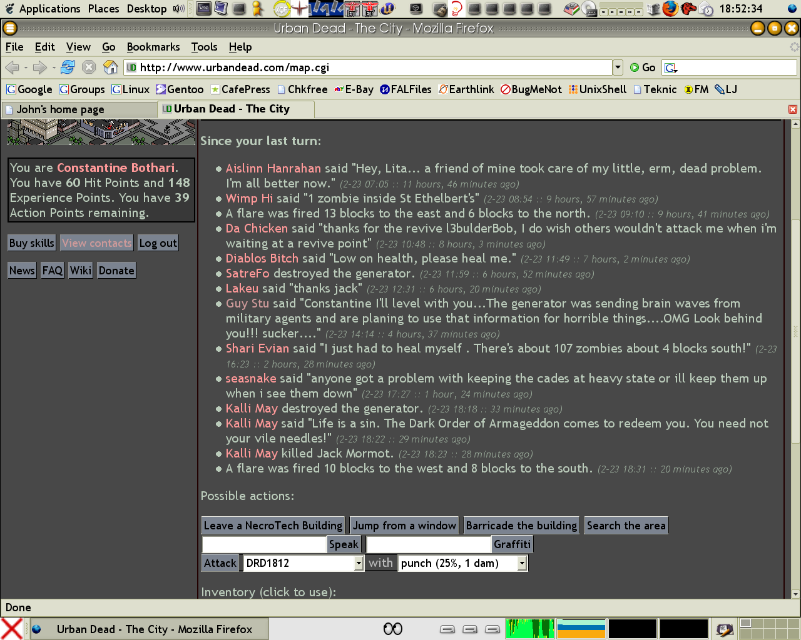Launch Firefox from the top panel icon
This screenshot has height=640, width=801.
tap(670, 9)
